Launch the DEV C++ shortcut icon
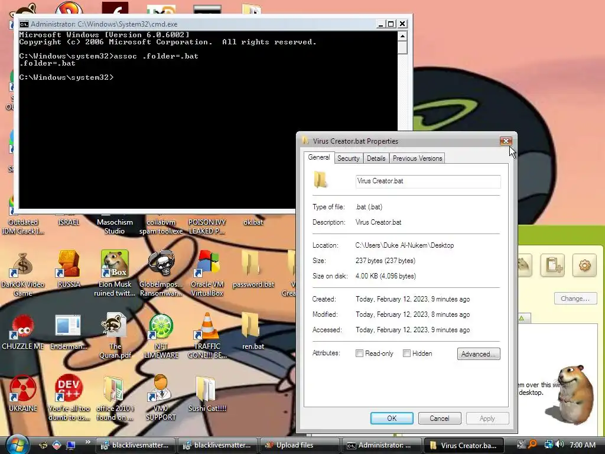This screenshot has width=605, height=454. (x=69, y=388)
